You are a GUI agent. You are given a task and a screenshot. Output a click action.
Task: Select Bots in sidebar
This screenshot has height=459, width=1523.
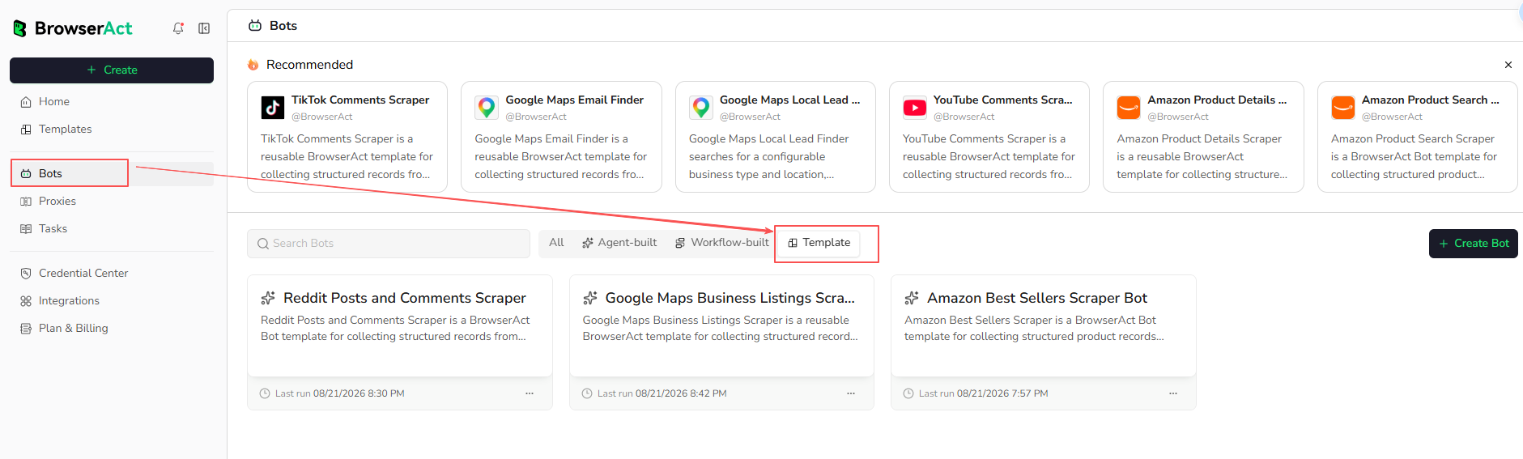(112, 173)
